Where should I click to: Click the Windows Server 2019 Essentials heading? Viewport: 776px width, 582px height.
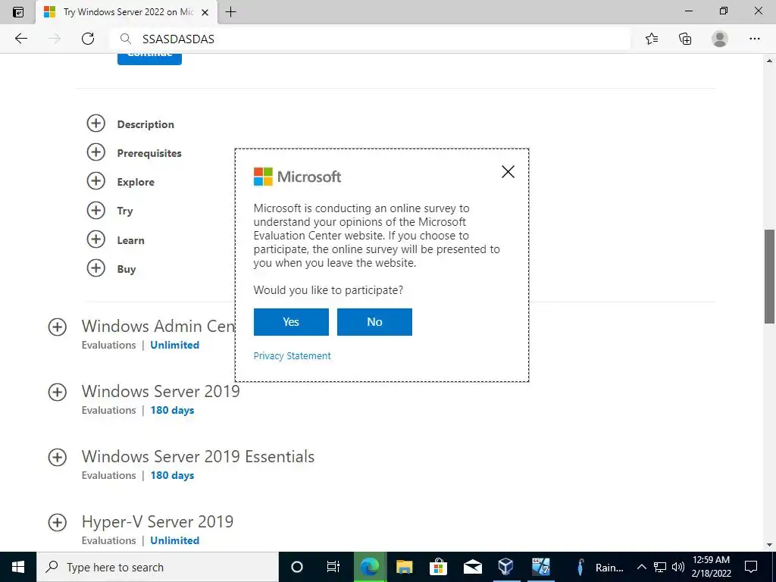pos(198,456)
